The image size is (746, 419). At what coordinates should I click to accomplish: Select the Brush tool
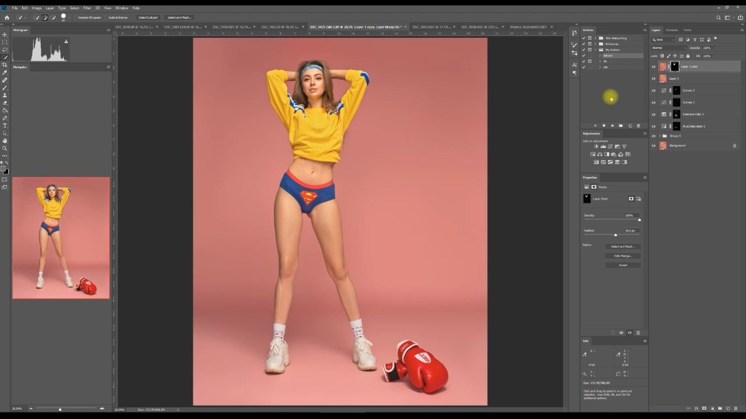5,87
